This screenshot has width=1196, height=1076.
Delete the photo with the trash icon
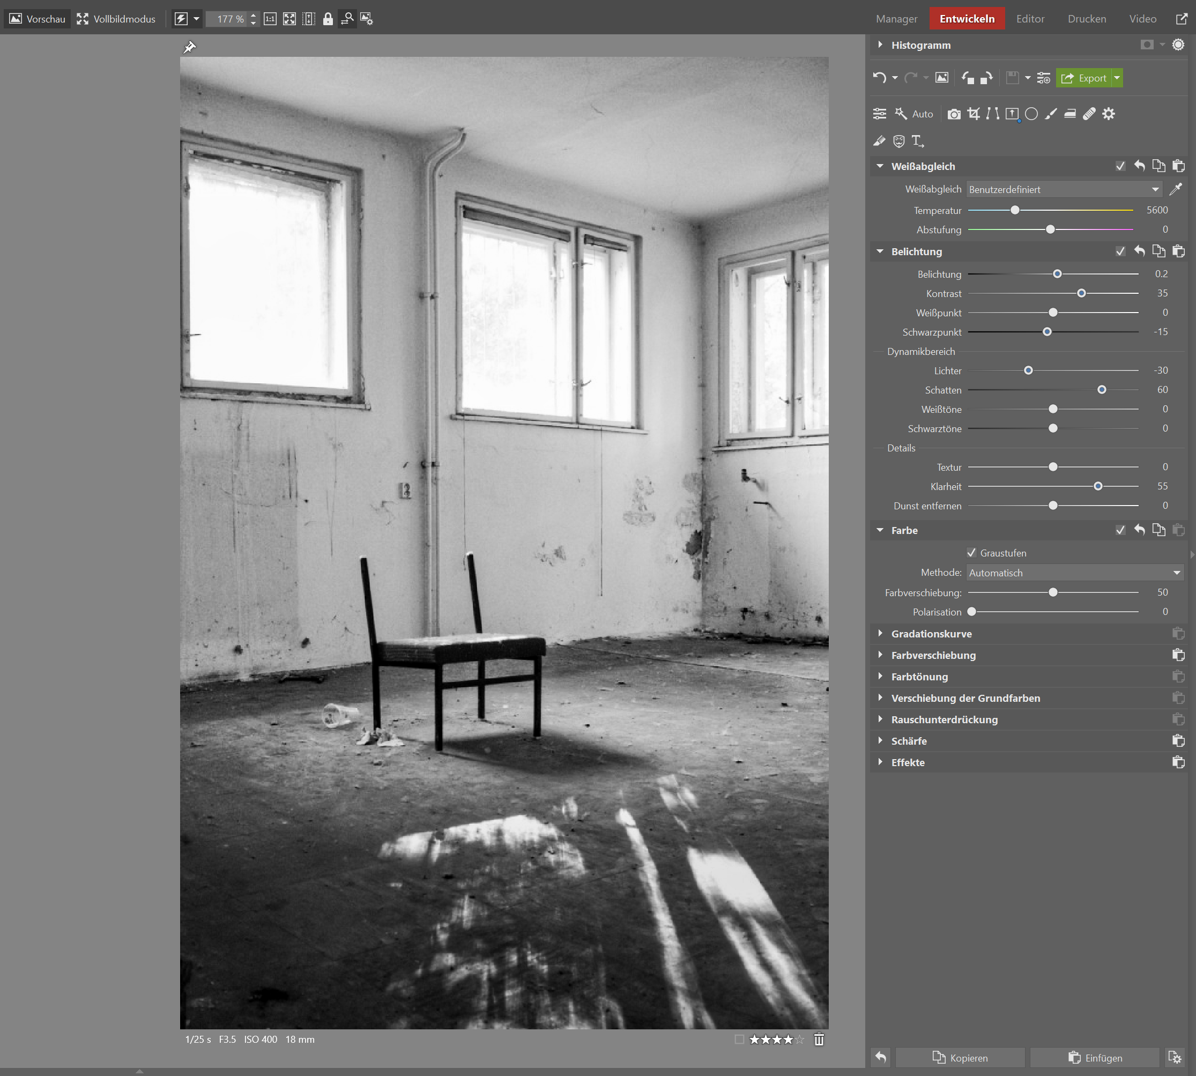click(x=819, y=1040)
